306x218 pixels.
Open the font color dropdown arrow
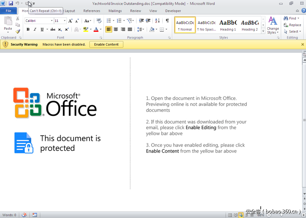tap(100, 29)
